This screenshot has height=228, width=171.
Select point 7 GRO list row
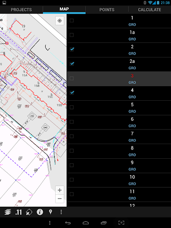tap(119, 137)
